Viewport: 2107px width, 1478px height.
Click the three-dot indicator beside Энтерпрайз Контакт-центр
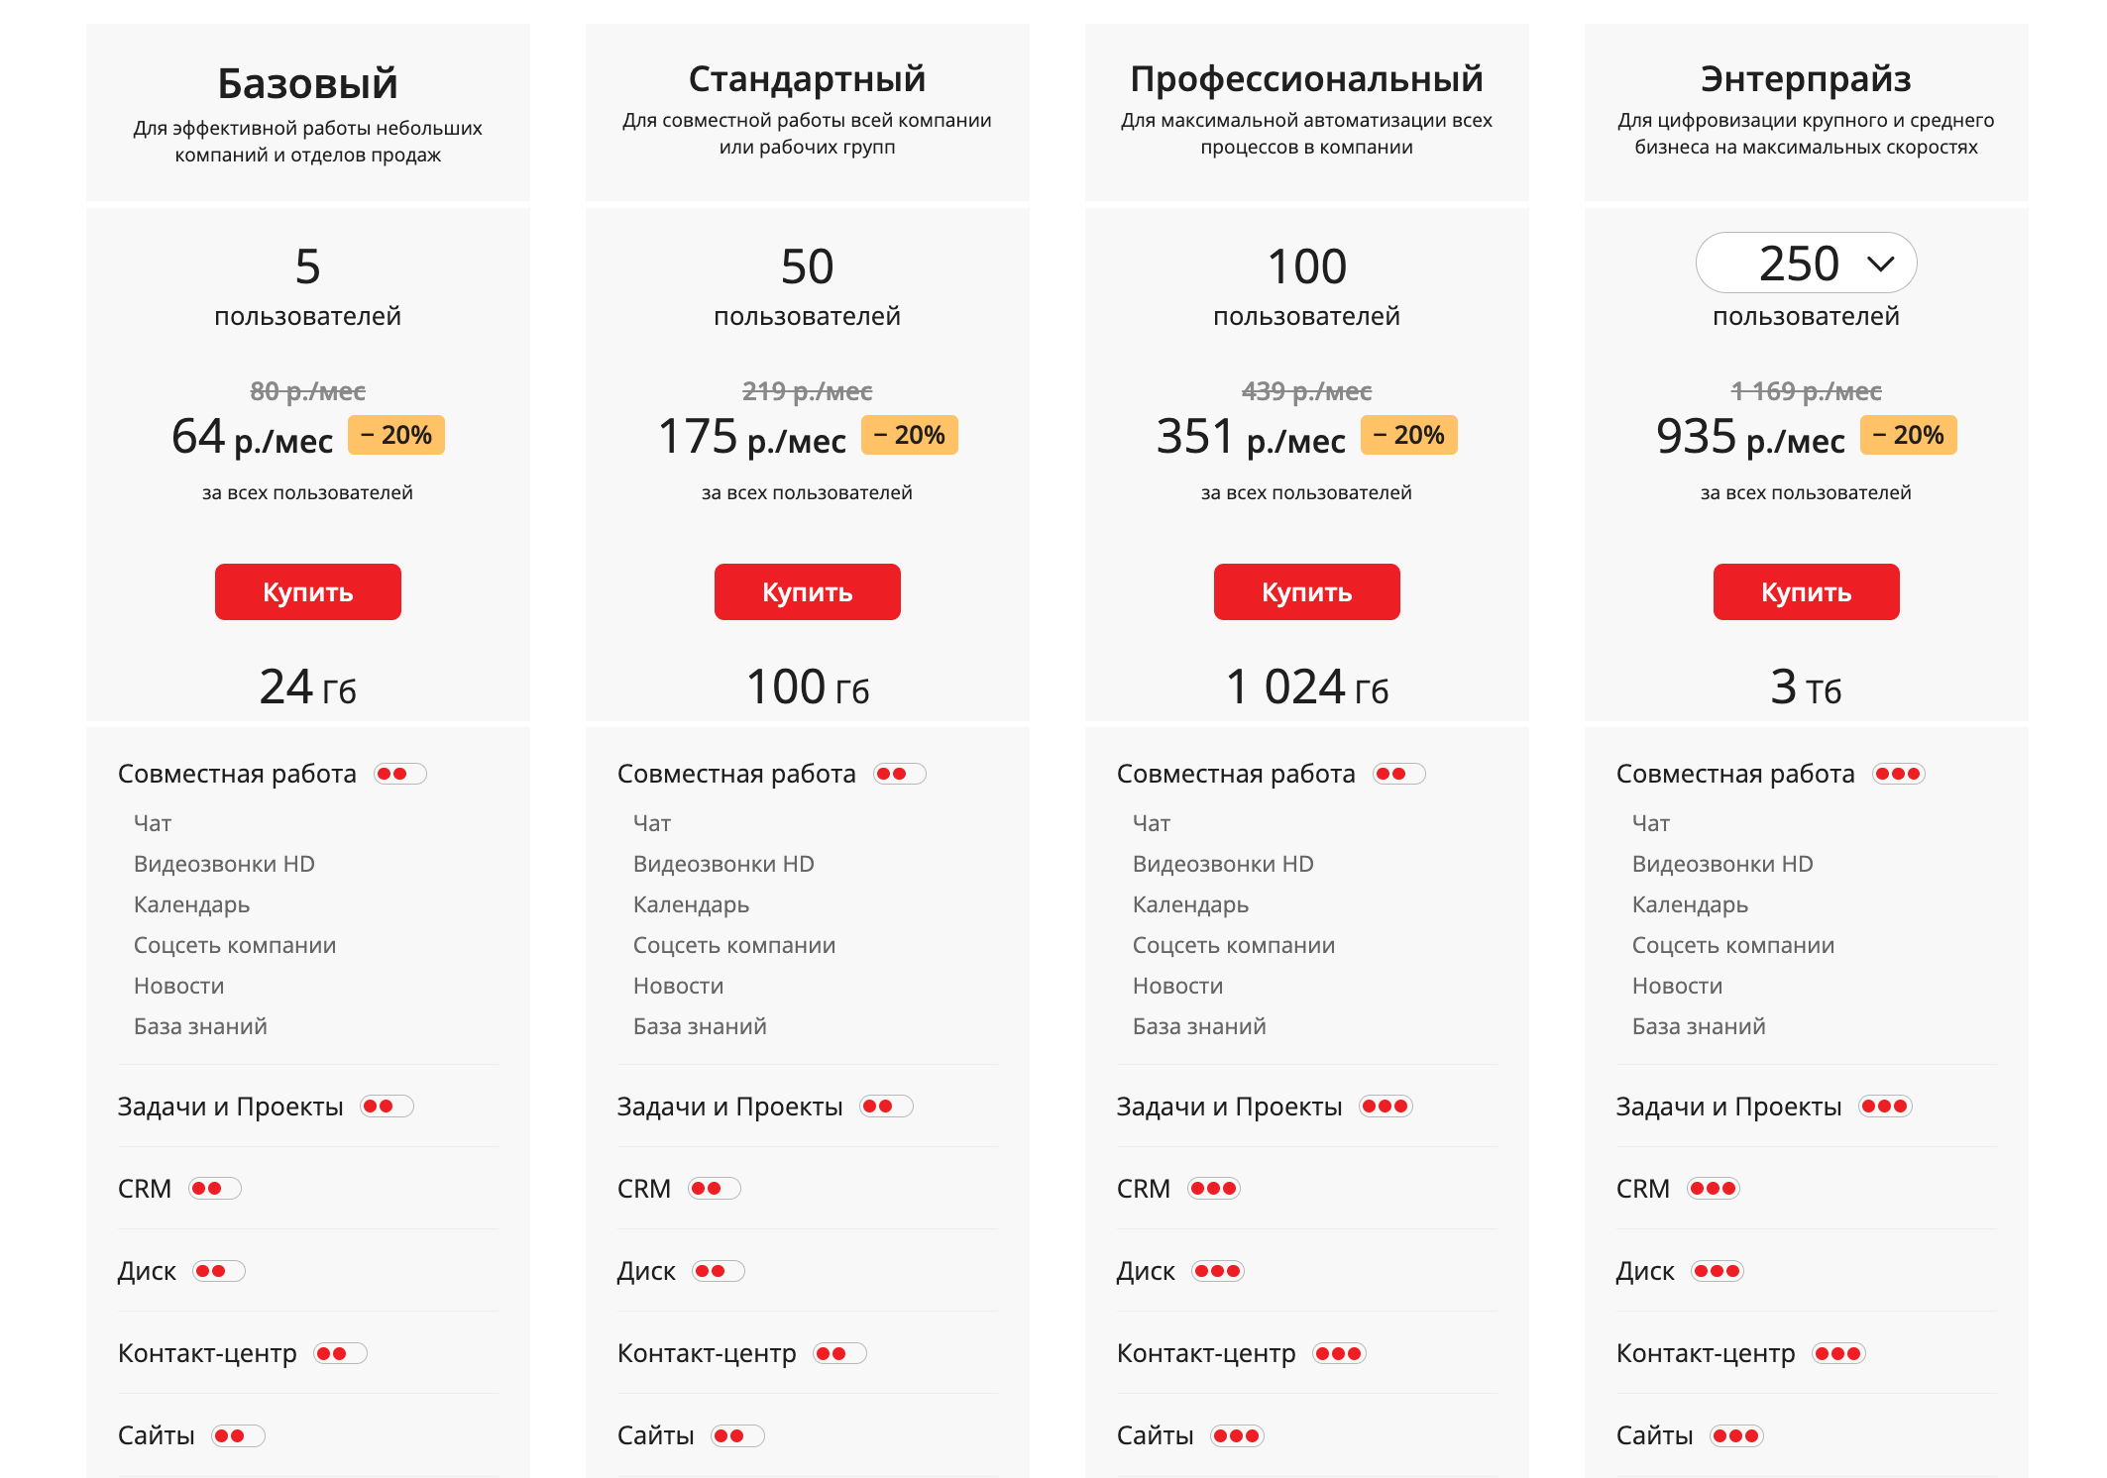pos(1838,1353)
